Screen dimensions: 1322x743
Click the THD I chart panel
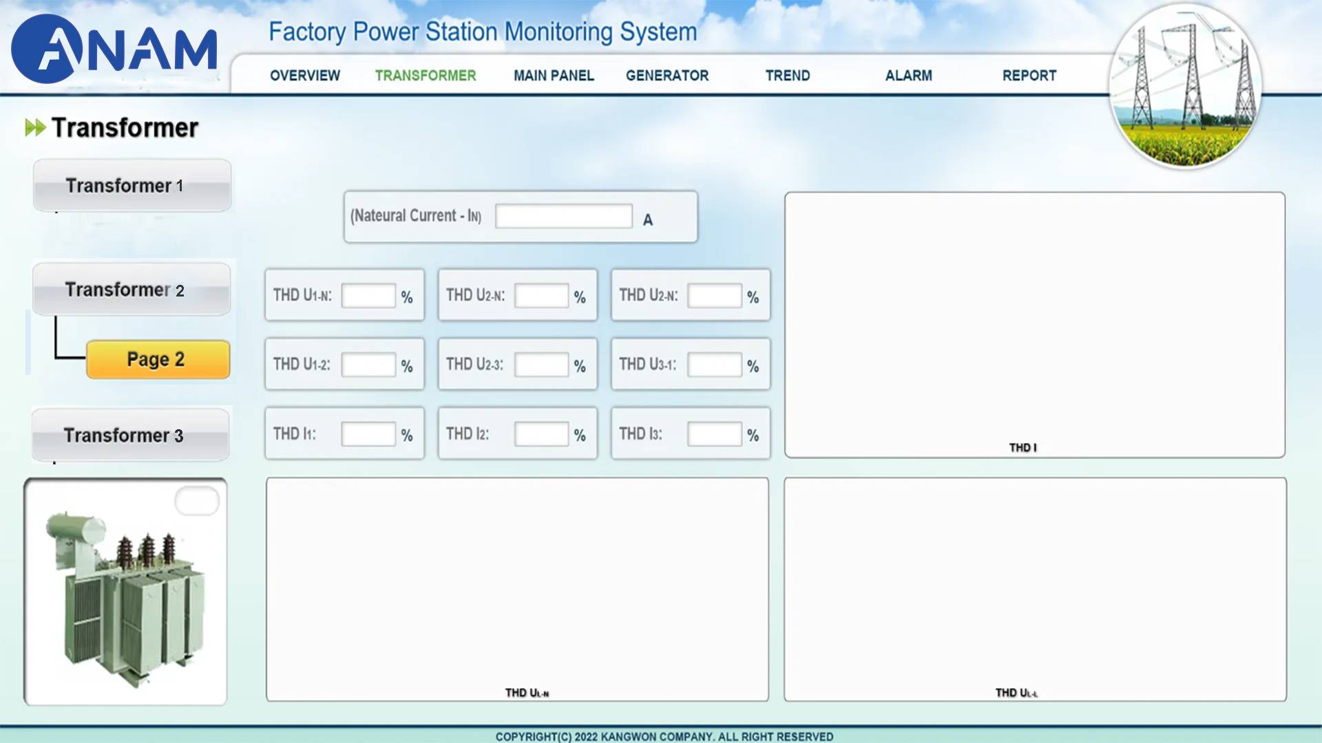pyautogui.click(x=1035, y=325)
